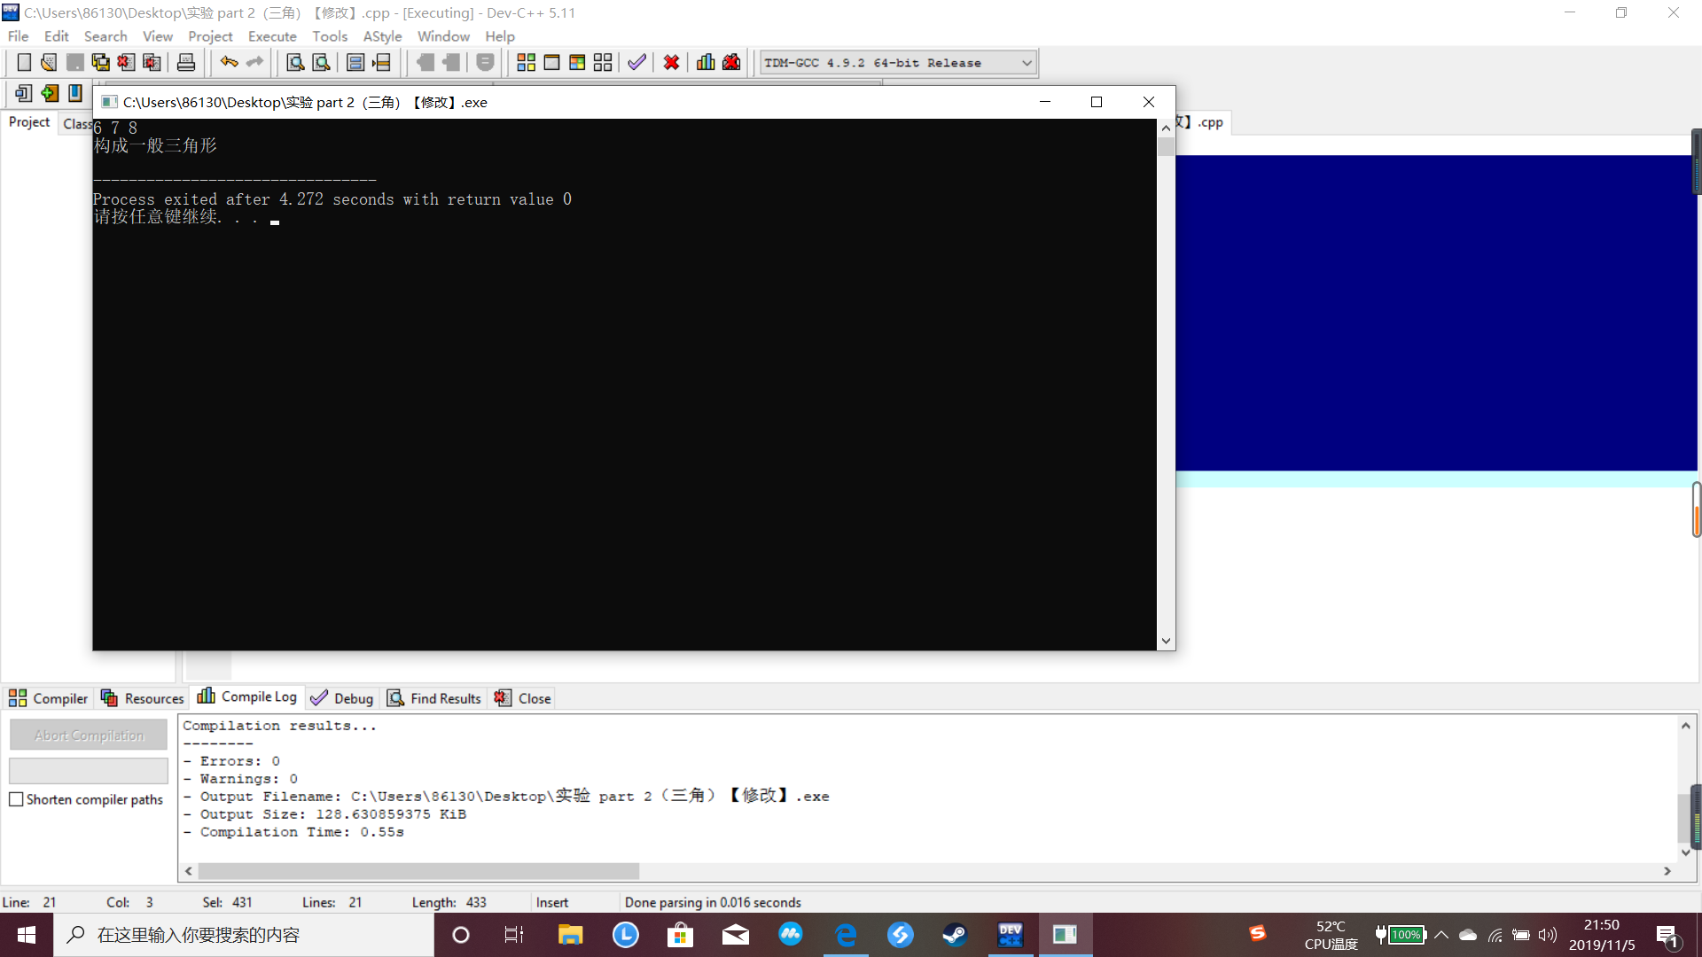Open the AStyle menu
The width and height of the screenshot is (1702, 957).
[x=382, y=36]
